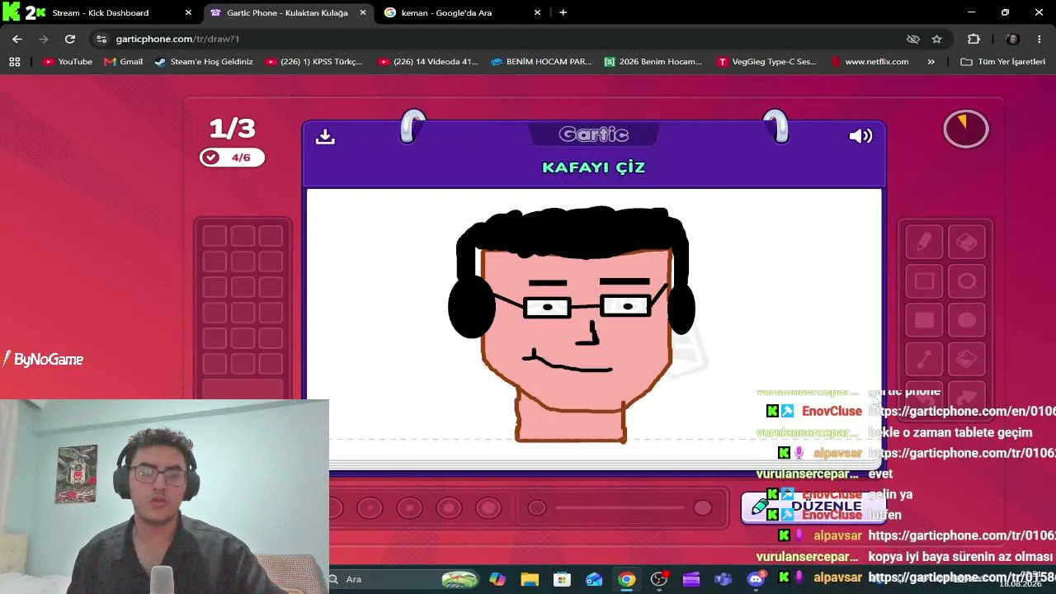This screenshot has width=1056, height=594.
Task: Pick the filled ellipse tool
Action: point(967,320)
